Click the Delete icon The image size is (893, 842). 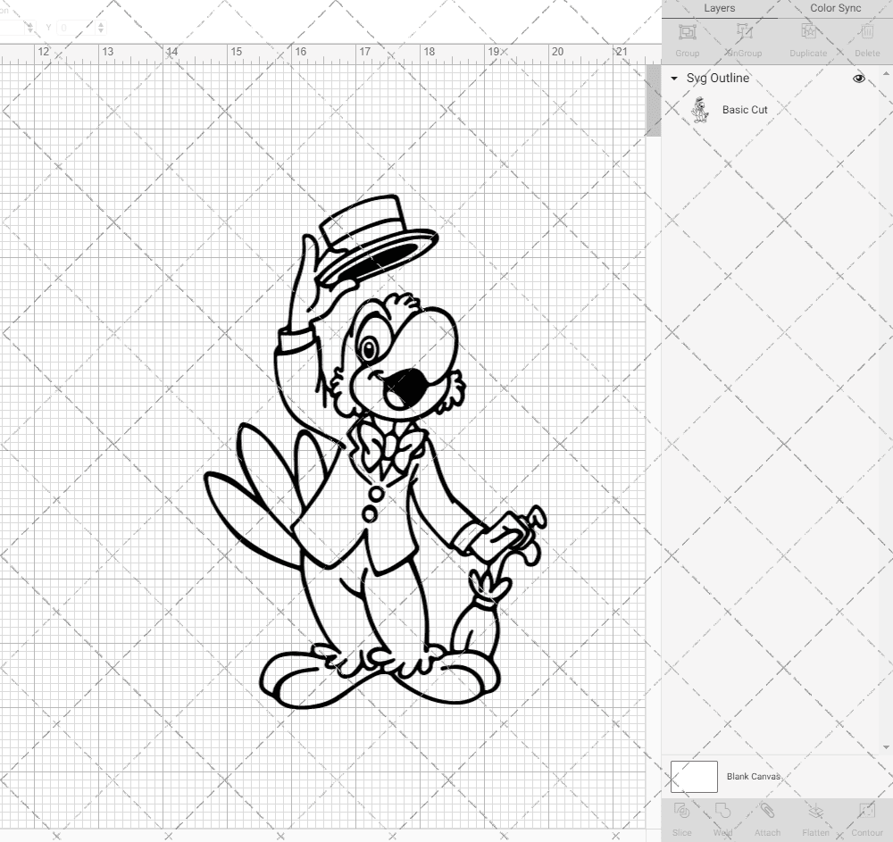(x=866, y=38)
